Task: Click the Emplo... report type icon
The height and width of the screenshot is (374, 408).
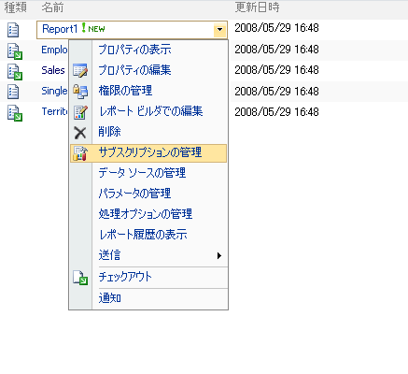Action: pos(15,51)
